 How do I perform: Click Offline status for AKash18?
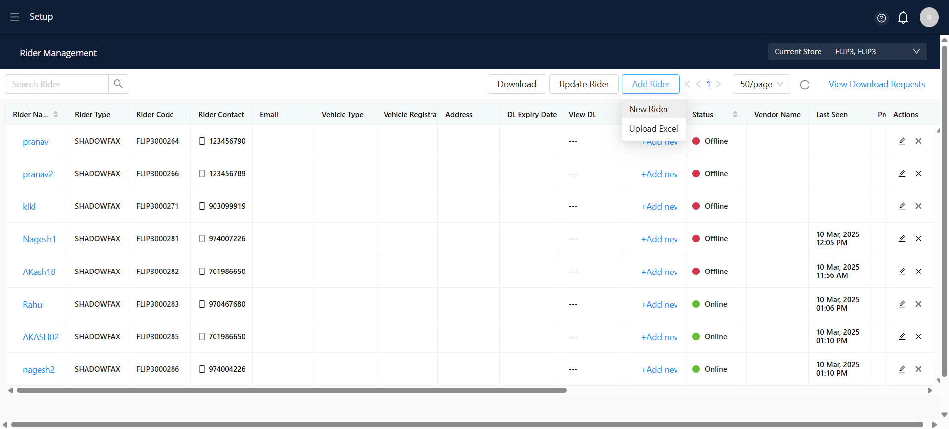(710, 272)
